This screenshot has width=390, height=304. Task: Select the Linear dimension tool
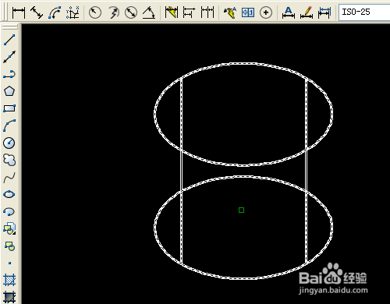point(19,12)
